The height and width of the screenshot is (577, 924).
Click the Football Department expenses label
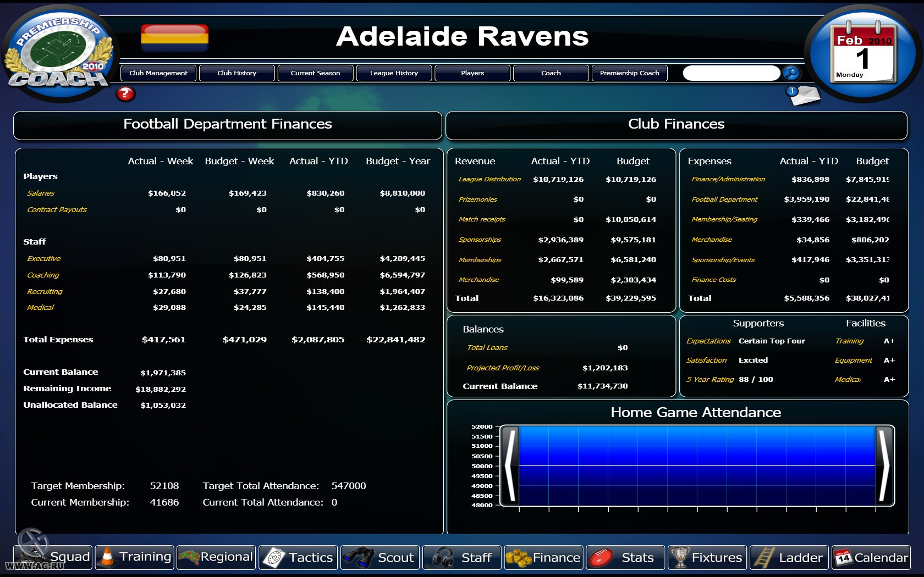[724, 199]
